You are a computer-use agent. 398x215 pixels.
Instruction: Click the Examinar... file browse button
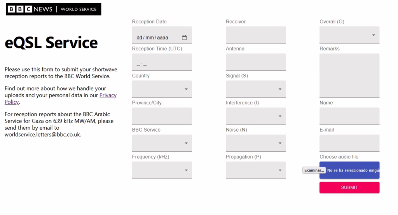[314, 170]
